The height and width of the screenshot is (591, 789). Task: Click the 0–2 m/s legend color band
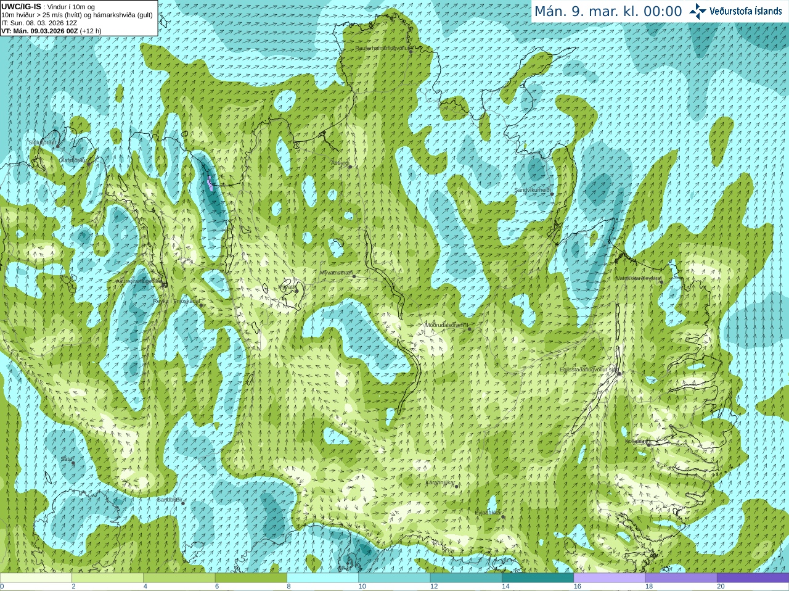point(36,578)
